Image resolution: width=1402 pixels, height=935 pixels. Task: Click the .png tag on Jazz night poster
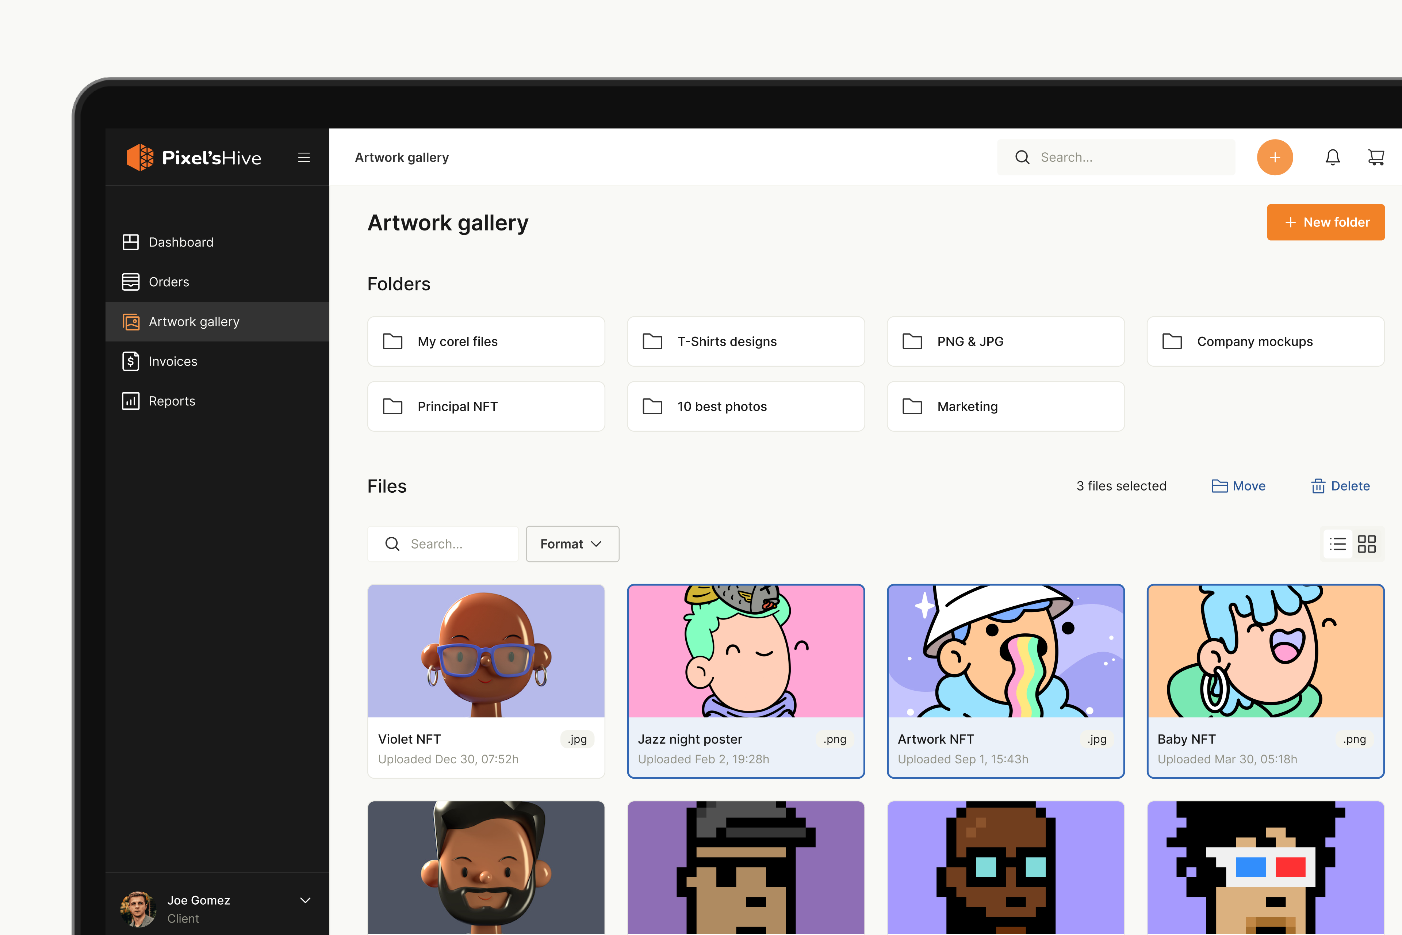835,739
